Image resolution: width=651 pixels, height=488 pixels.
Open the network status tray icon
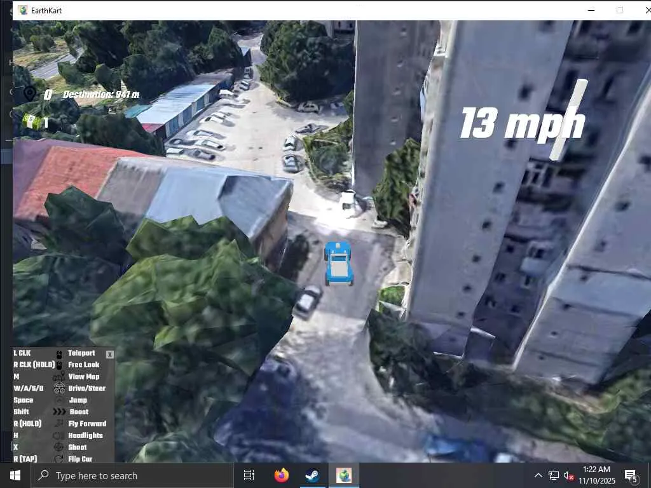click(x=554, y=475)
